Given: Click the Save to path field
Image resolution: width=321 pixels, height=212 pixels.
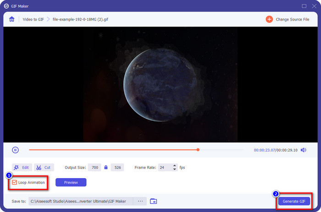Looking at the screenshot, I should tap(81, 201).
